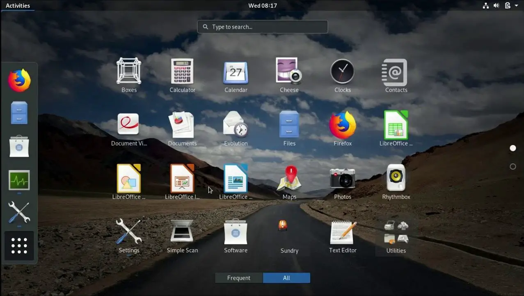
Task: Click the volume speaker icon
Action: point(497,6)
